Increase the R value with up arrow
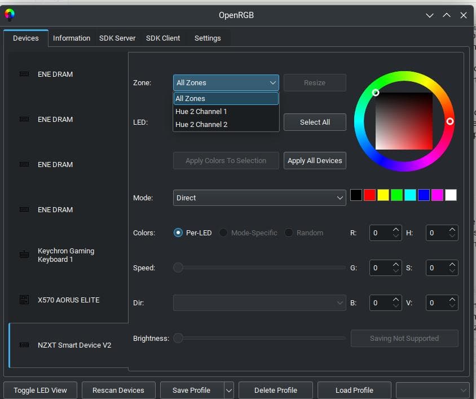476x399 pixels. [x=396, y=230]
